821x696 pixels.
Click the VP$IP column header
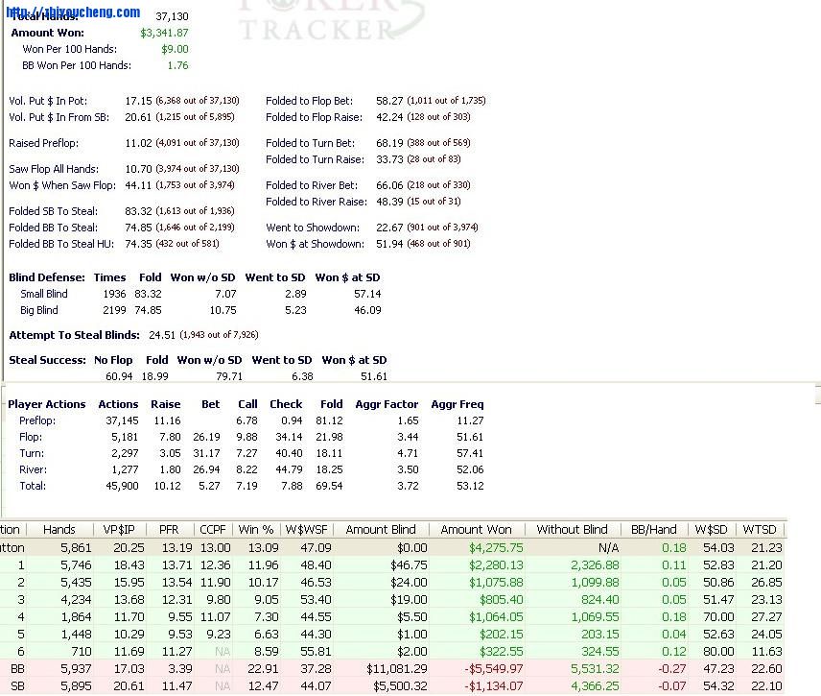(x=120, y=529)
